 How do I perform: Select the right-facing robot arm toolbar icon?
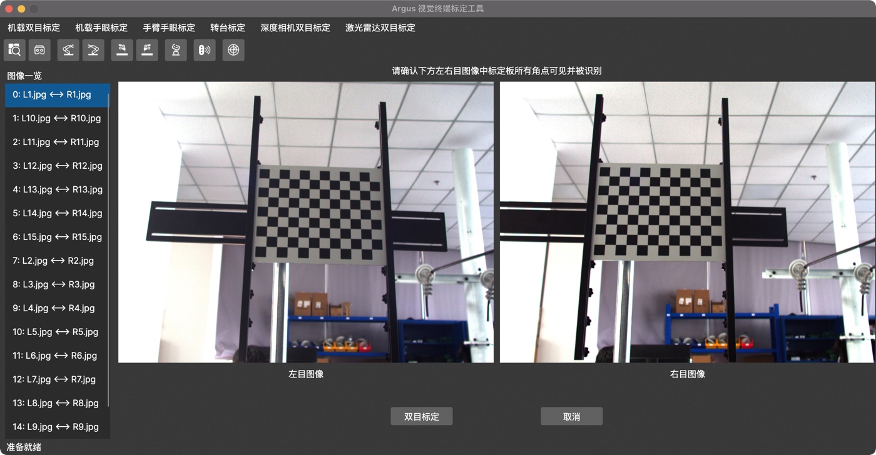point(93,50)
